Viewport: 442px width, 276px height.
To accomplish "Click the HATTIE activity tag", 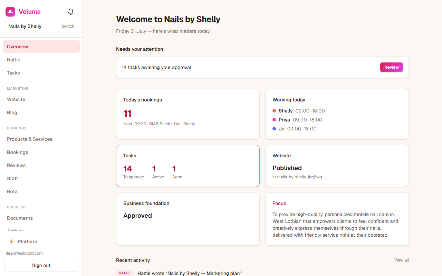I will coord(125,273).
